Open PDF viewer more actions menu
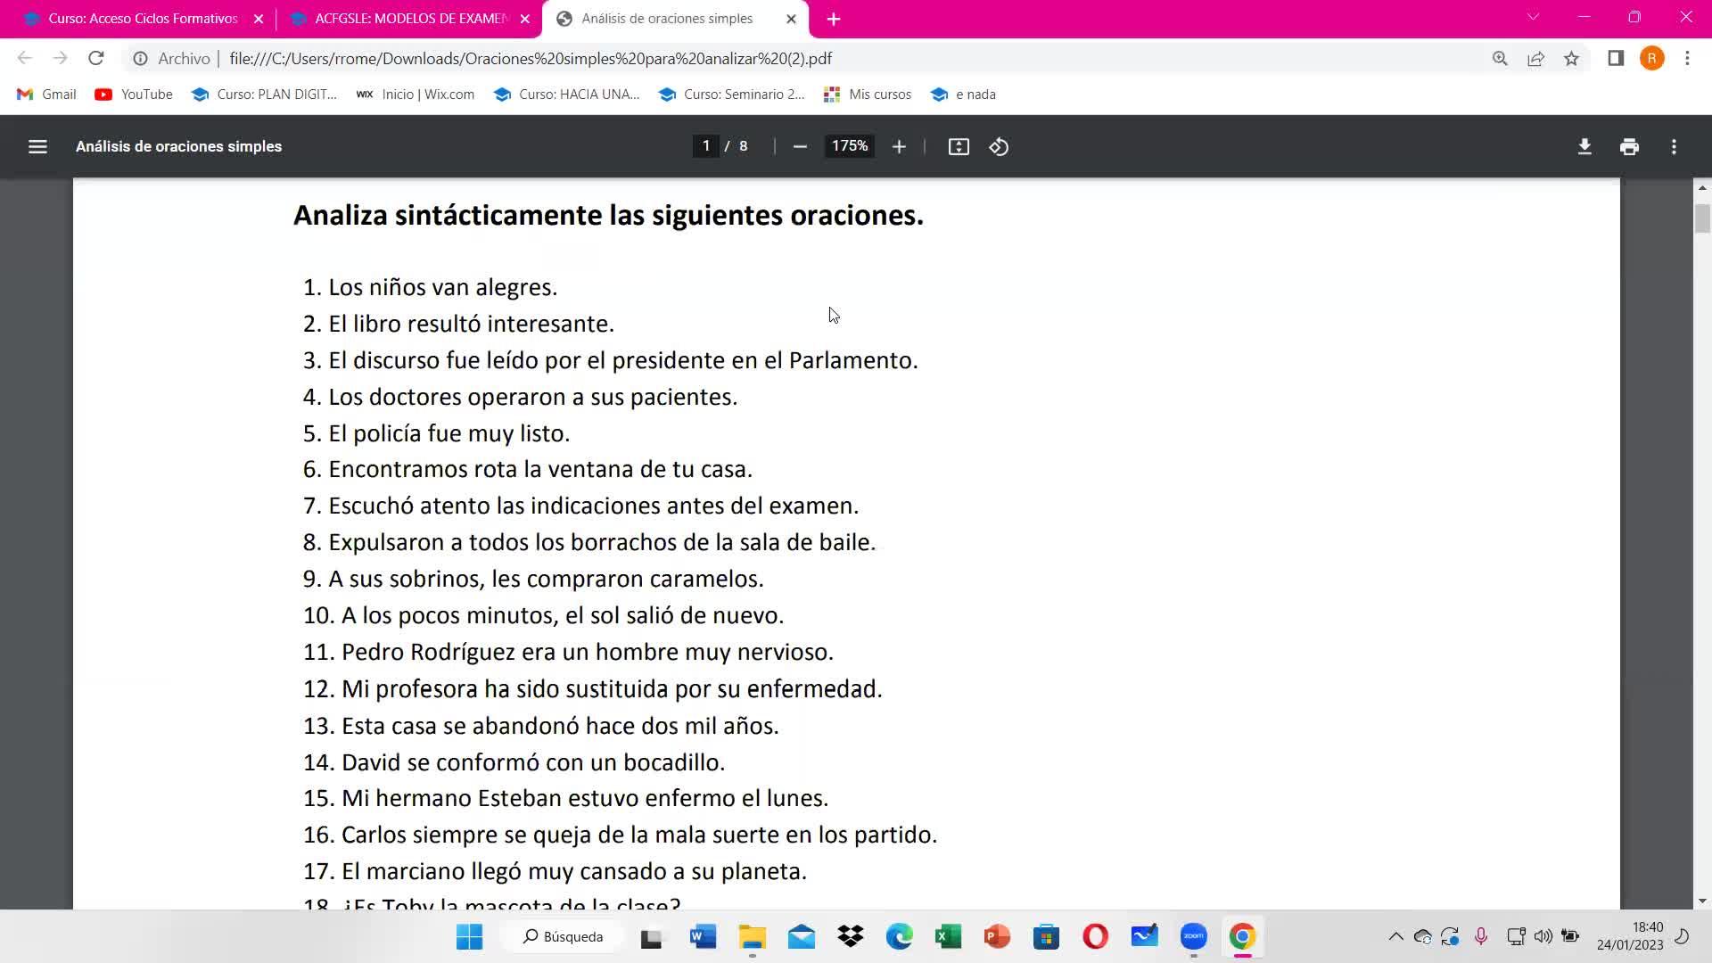The image size is (1712, 963). click(1674, 146)
